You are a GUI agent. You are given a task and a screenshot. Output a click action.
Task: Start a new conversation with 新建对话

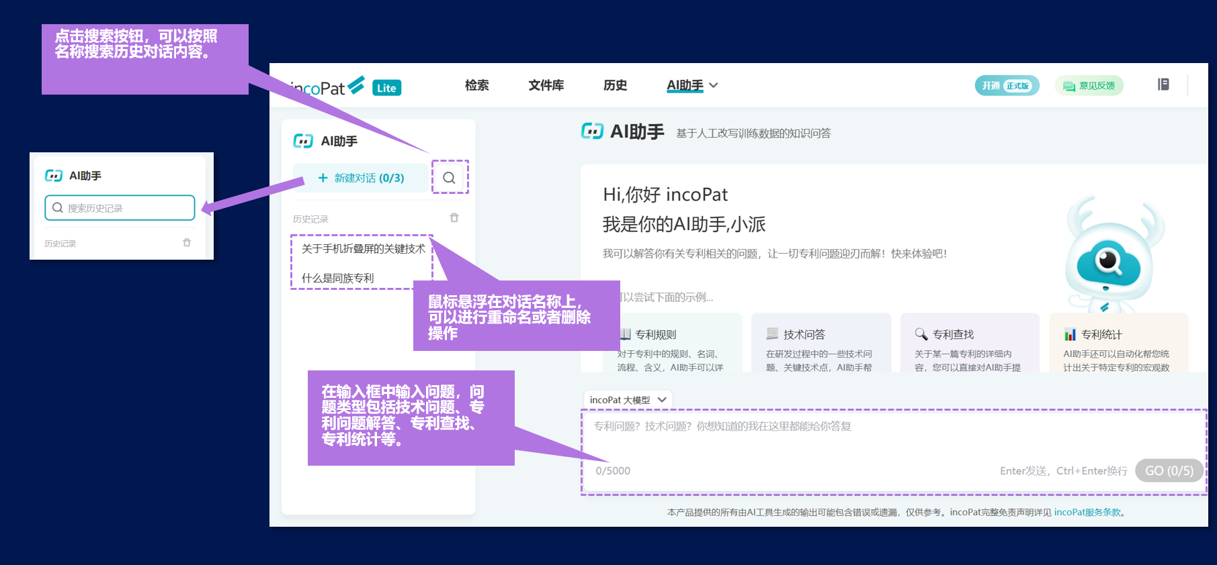click(x=361, y=178)
